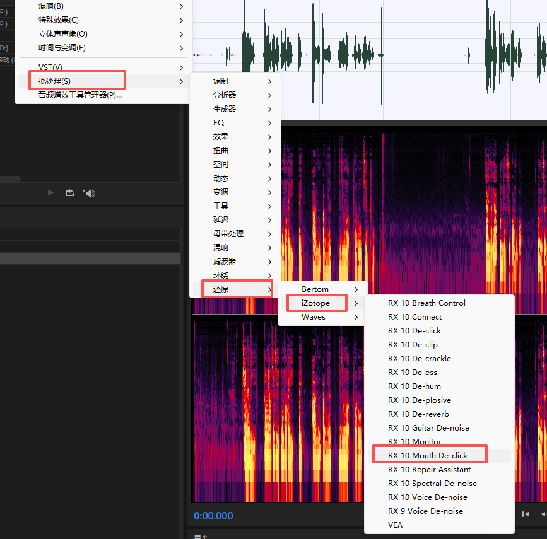Choose RX 10 De-hum plugin

pos(439,386)
